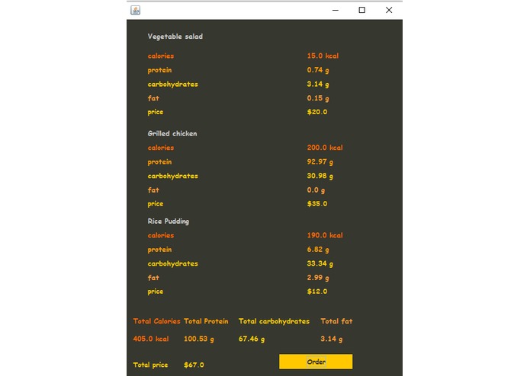Select the Rice Pudding heading
This screenshot has width=530, height=376.
[x=169, y=221]
